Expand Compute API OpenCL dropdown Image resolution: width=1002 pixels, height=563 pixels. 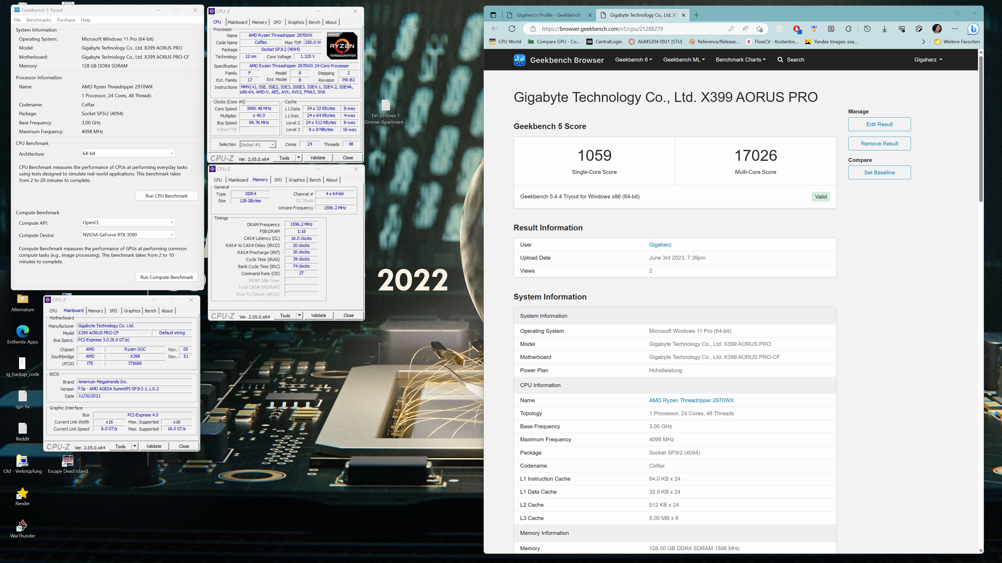pyautogui.click(x=128, y=223)
